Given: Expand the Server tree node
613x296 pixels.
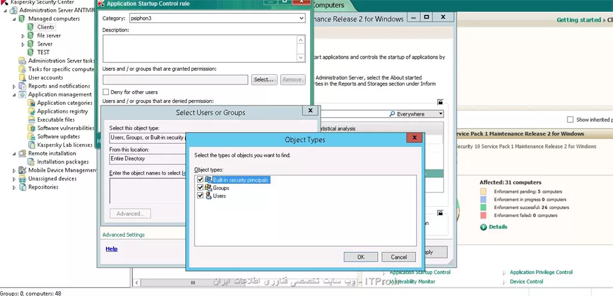Looking at the screenshot, I should 23,44.
